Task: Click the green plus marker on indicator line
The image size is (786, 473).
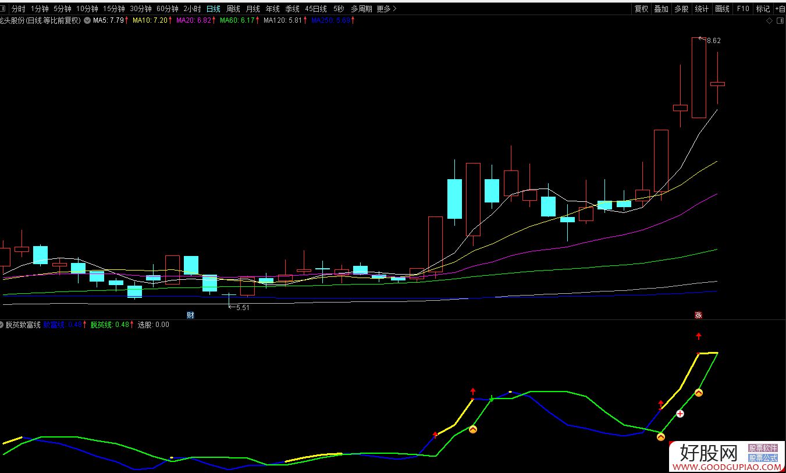Action: coord(492,399)
